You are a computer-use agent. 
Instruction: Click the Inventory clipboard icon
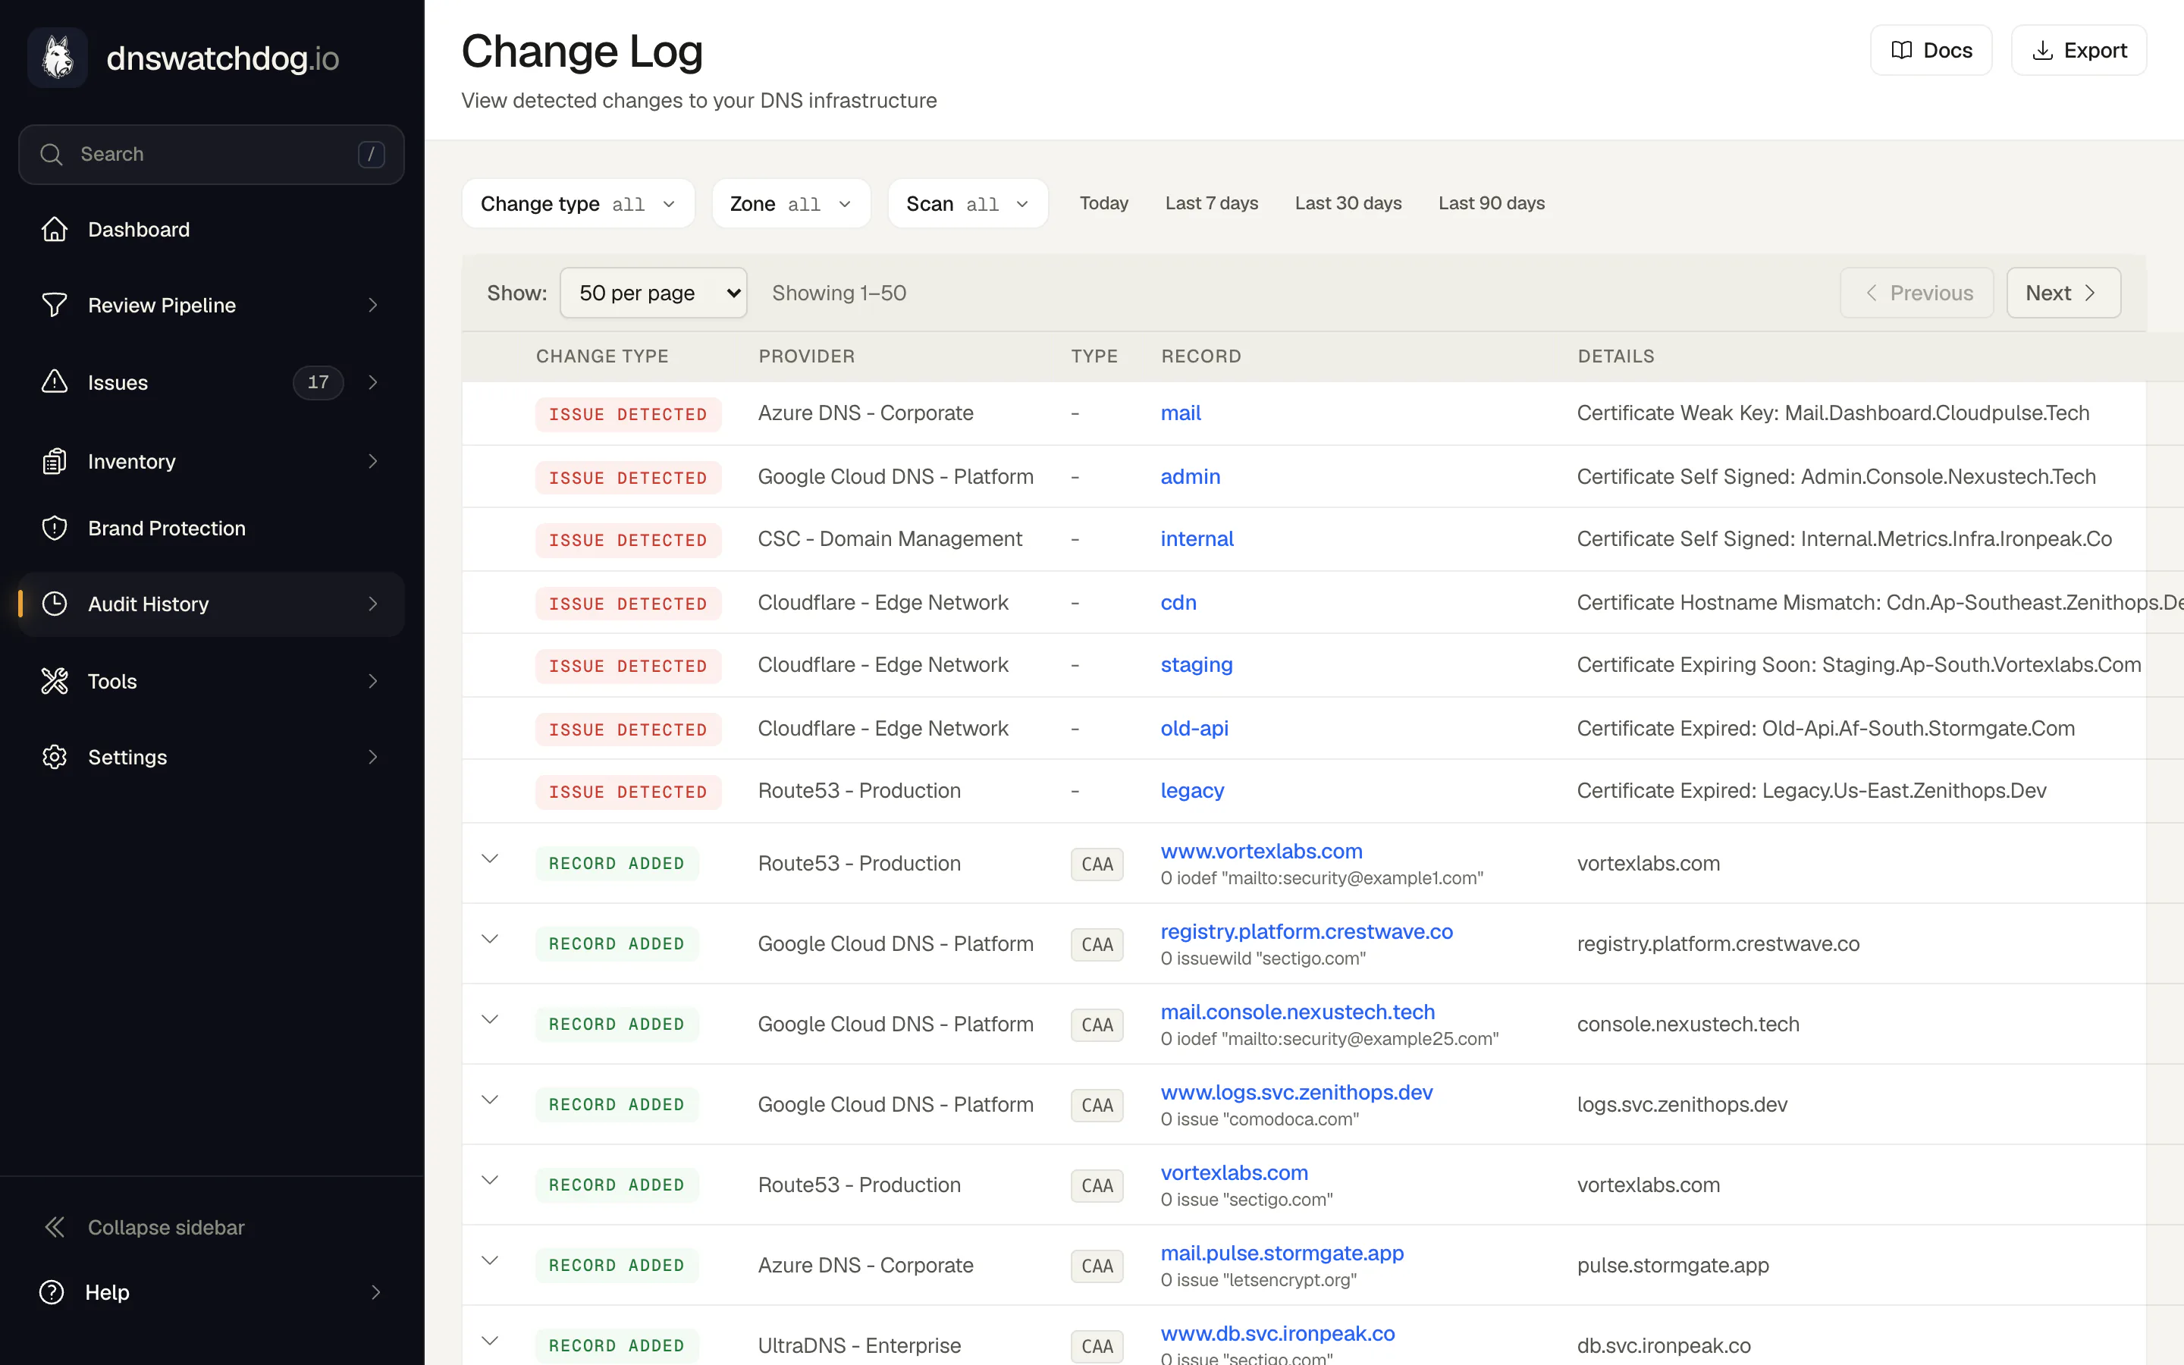[x=54, y=461]
